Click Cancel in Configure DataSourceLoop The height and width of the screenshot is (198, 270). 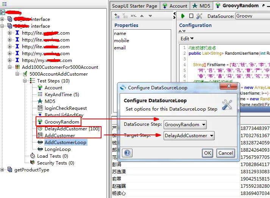point(226,153)
